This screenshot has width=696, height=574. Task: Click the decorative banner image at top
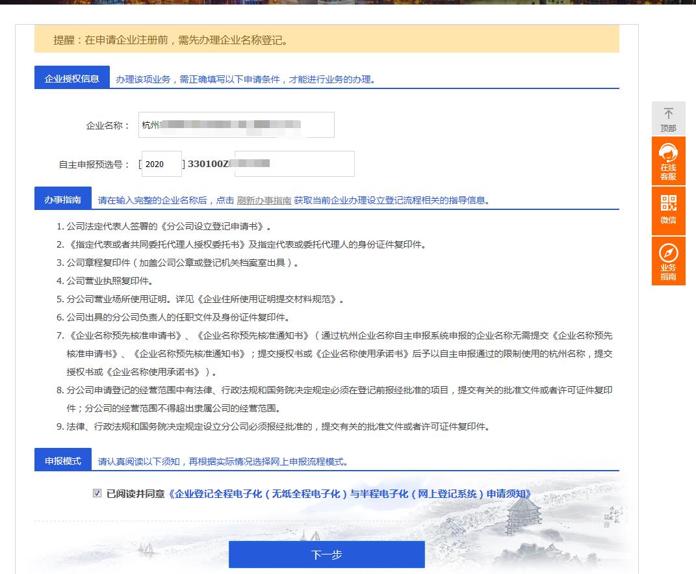[348, 5]
